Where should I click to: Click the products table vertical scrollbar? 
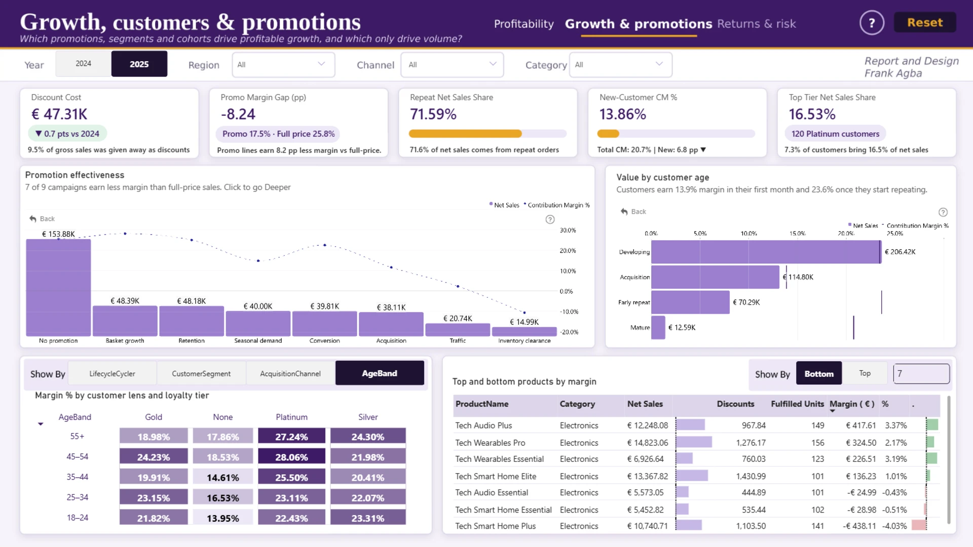click(949, 460)
